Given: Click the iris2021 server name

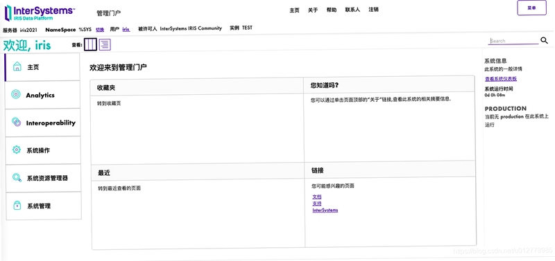Looking at the screenshot, I should pos(28,30).
